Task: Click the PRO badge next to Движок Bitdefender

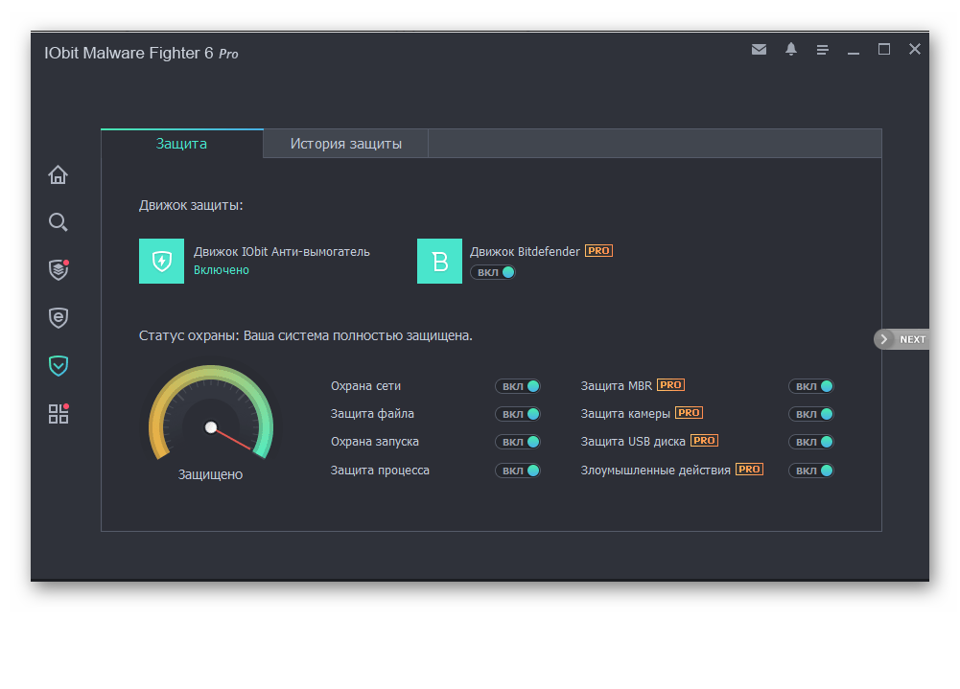Action: click(598, 251)
